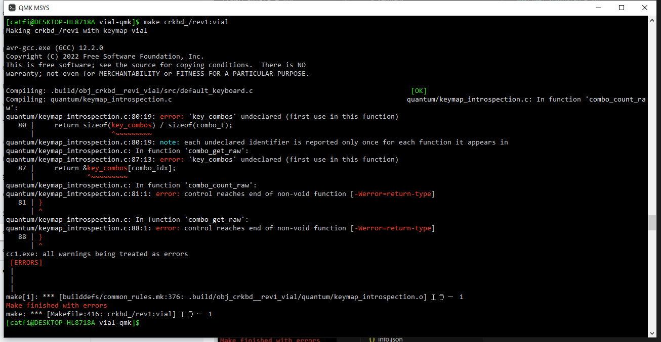Maximize the QMK MSYS terminal window
661x342 pixels.
[622, 8]
